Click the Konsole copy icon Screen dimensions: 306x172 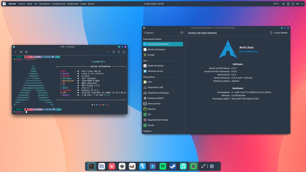coord(109,52)
